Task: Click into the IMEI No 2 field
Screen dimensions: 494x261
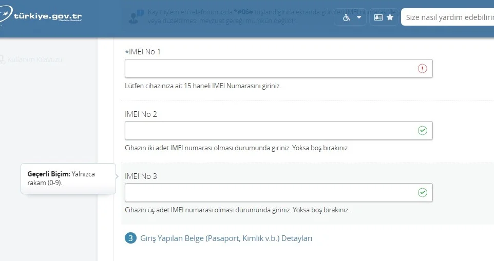Action: [270, 131]
